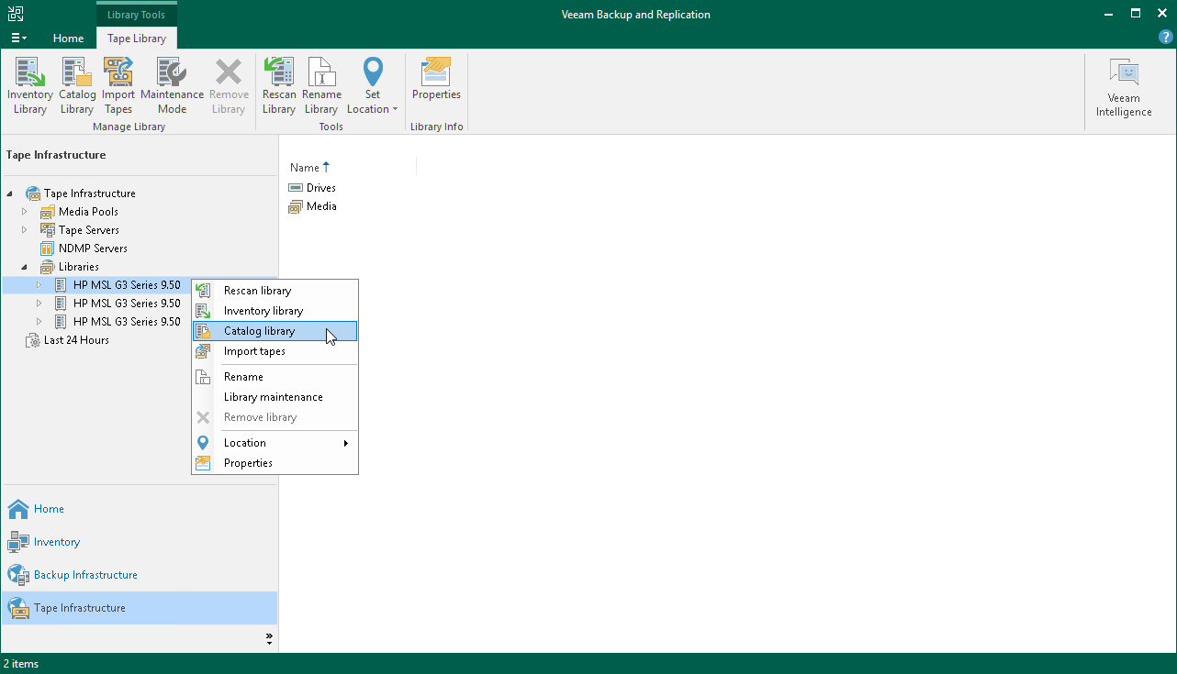Choose Properties in the context menu
The width and height of the screenshot is (1177, 674).
pos(275,463)
